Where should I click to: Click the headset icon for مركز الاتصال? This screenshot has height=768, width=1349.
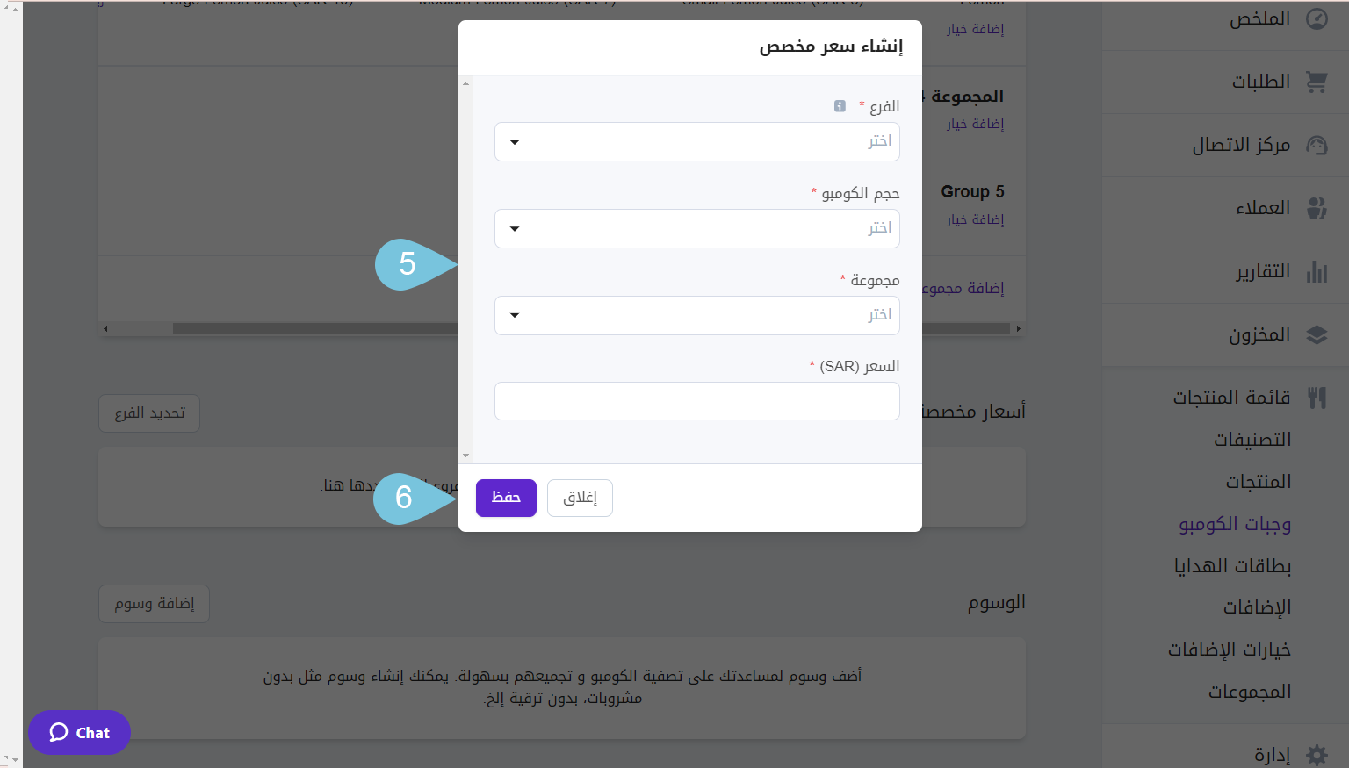click(1317, 145)
